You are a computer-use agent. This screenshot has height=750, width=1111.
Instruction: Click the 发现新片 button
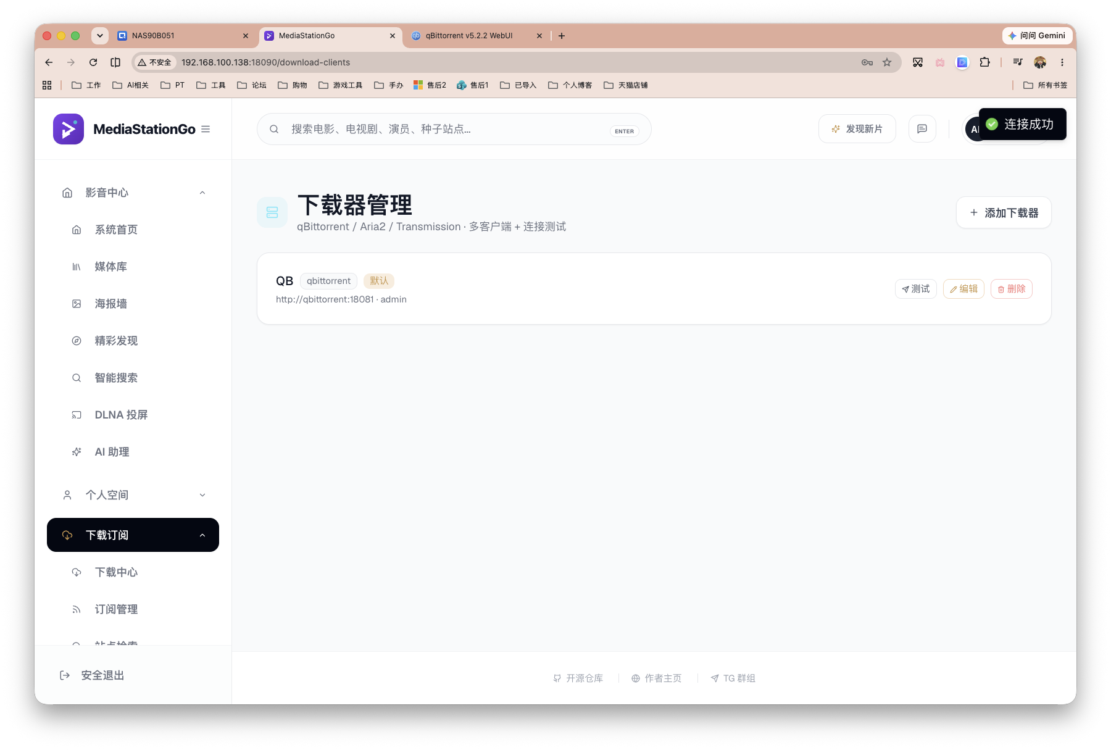pos(857,129)
